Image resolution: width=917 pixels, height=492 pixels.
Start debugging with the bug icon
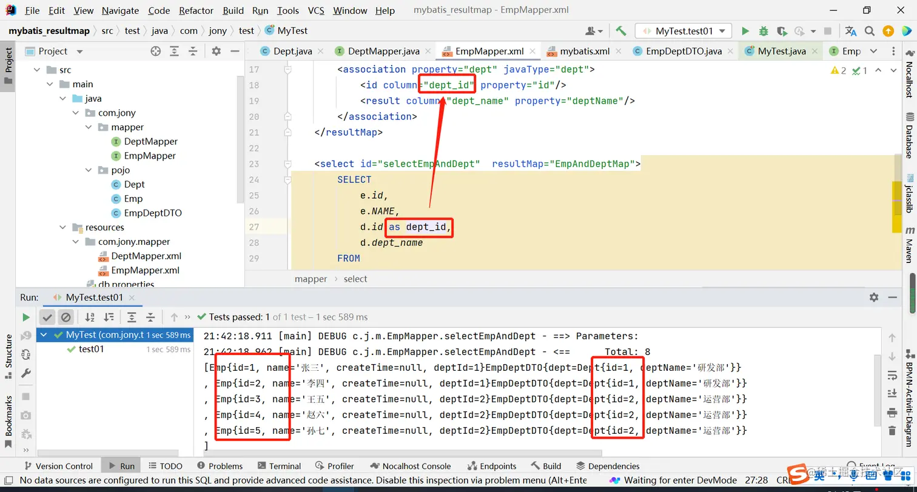click(764, 31)
